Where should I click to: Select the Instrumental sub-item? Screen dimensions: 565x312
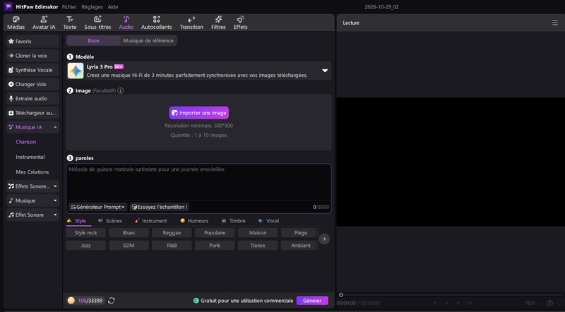coord(30,157)
